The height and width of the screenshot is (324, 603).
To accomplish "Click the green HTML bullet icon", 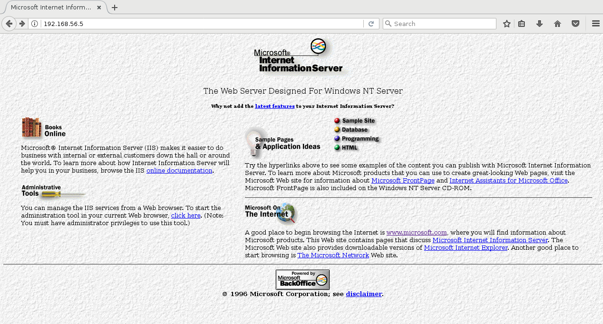I will pos(337,147).
